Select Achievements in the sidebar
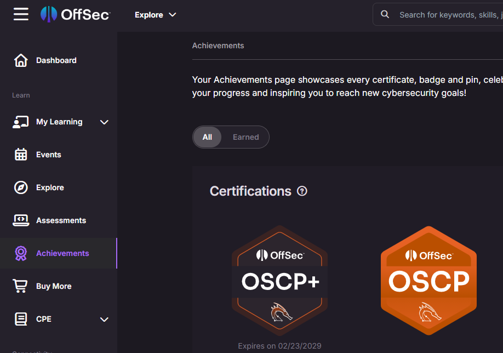The width and height of the screenshot is (503, 353). click(x=62, y=253)
